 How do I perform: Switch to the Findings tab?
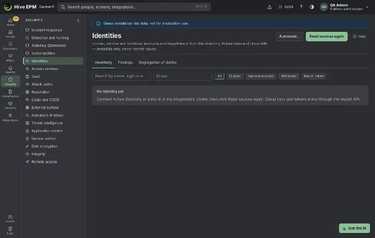coord(125,62)
